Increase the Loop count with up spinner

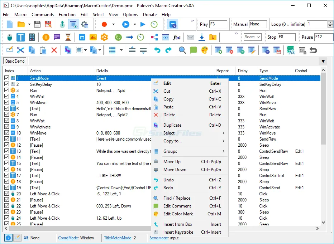point(330,23)
